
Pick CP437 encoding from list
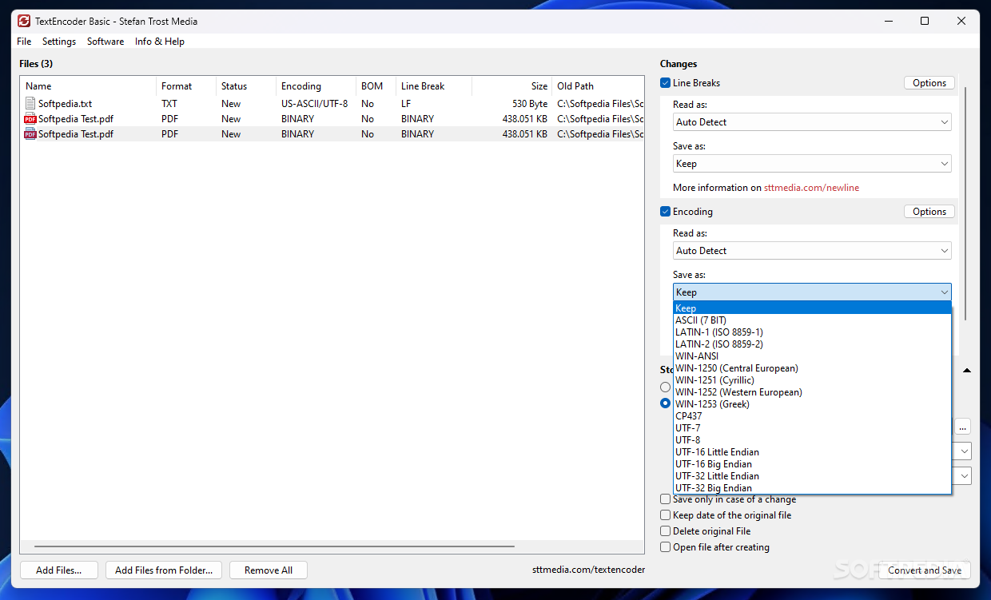pos(812,416)
